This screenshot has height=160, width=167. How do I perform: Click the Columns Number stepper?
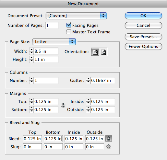pyautogui.click(x=31, y=80)
